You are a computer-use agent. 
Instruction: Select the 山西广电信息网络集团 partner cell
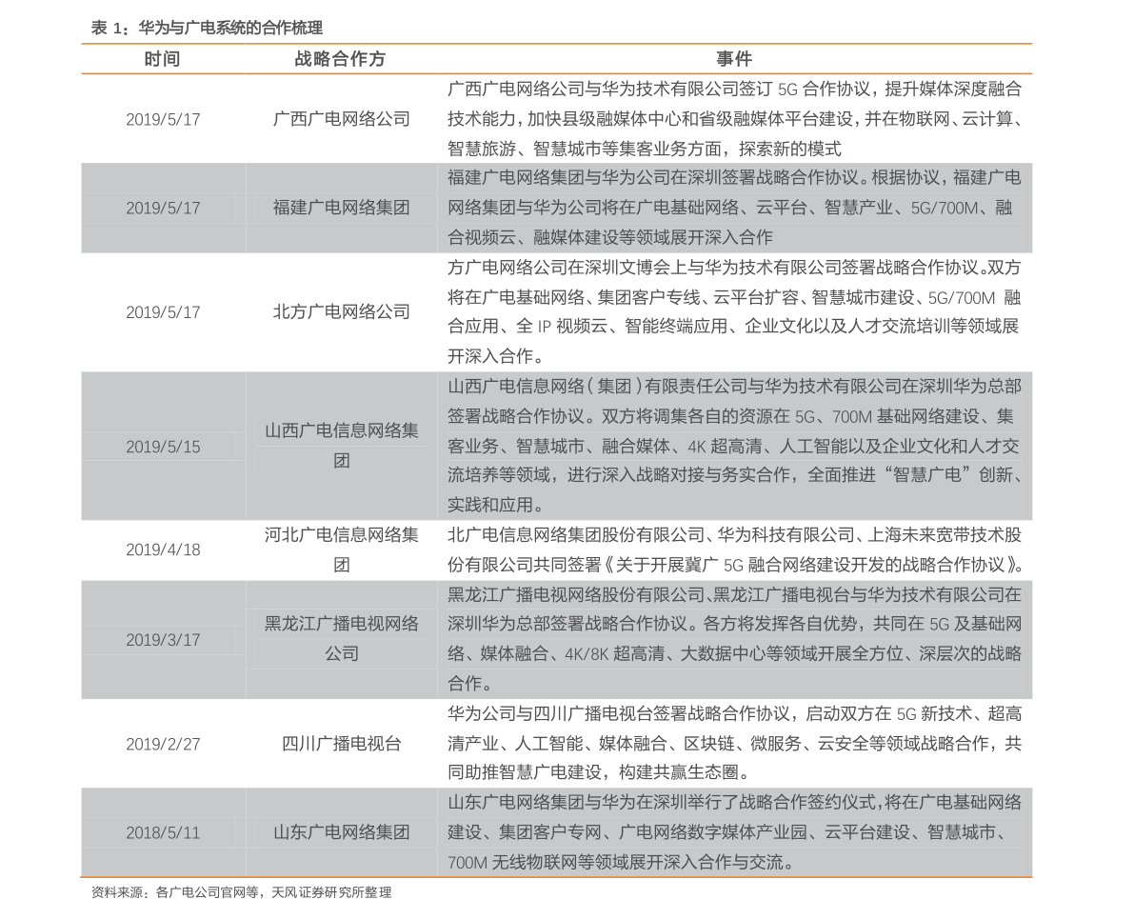coord(342,446)
